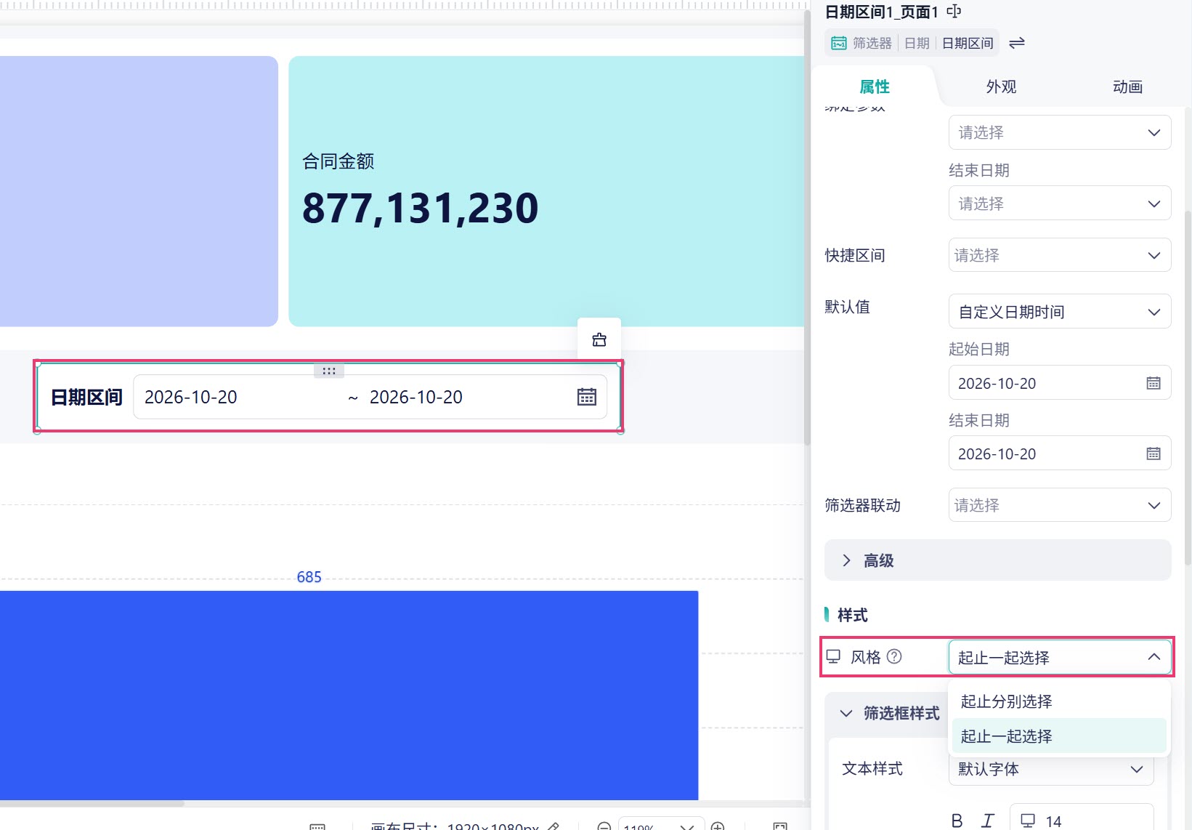Choose 起止分别选择 from the style dropdown
This screenshot has width=1192, height=830.
(x=1059, y=701)
